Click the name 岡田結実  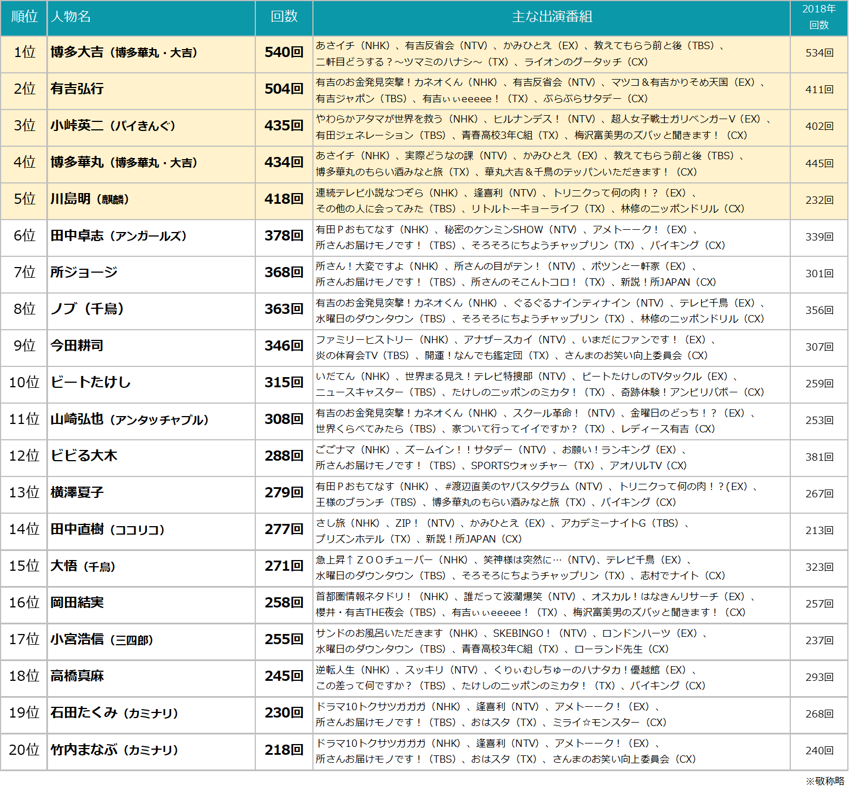pyautogui.click(x=77, y=603)
